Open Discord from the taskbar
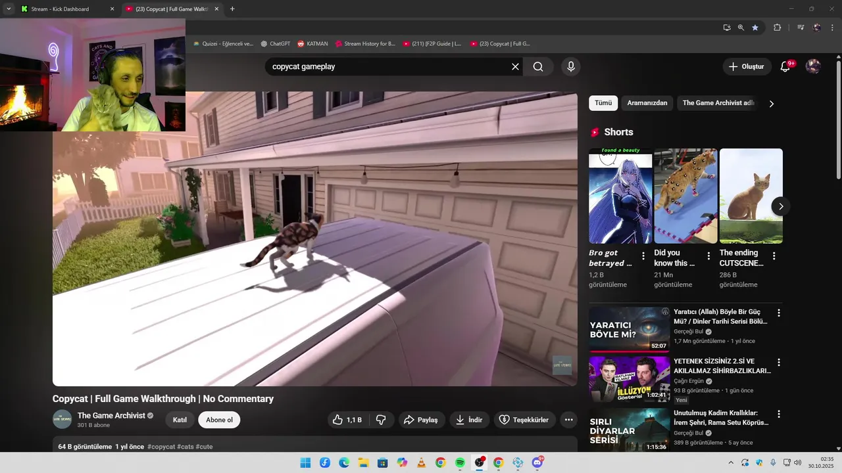Viewport: 842px width, 473px height. pyautogui.click(x=537, y=463)
